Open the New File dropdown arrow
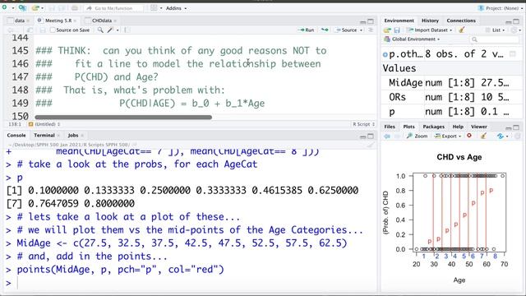 13,8
